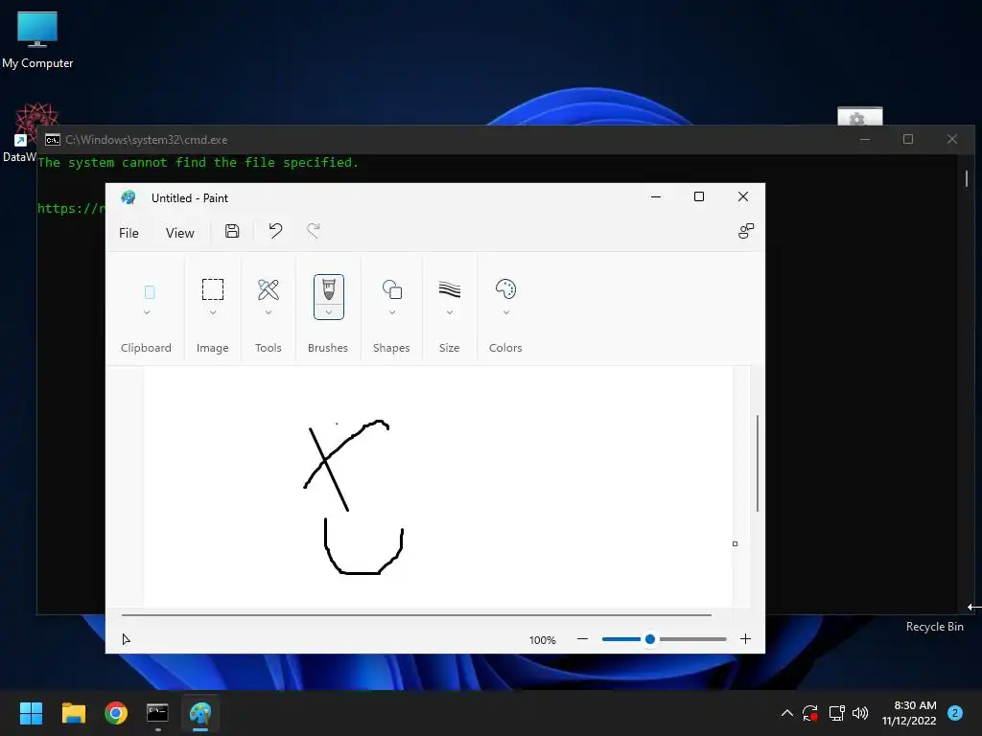982x736 pixels.
Task: Open the Tools pencil and brush icon
Action: 269,289
